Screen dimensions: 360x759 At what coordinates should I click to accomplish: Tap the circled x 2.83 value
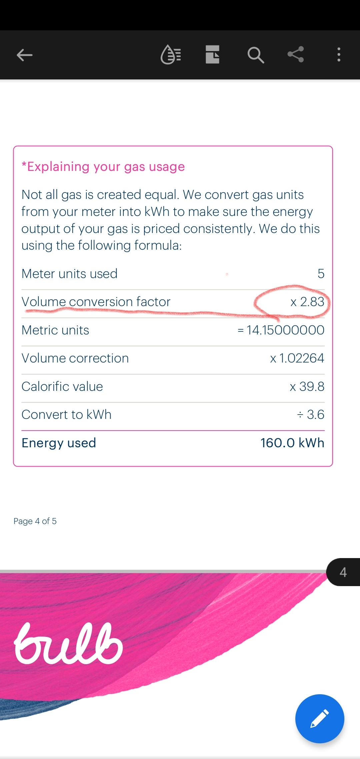307,302
